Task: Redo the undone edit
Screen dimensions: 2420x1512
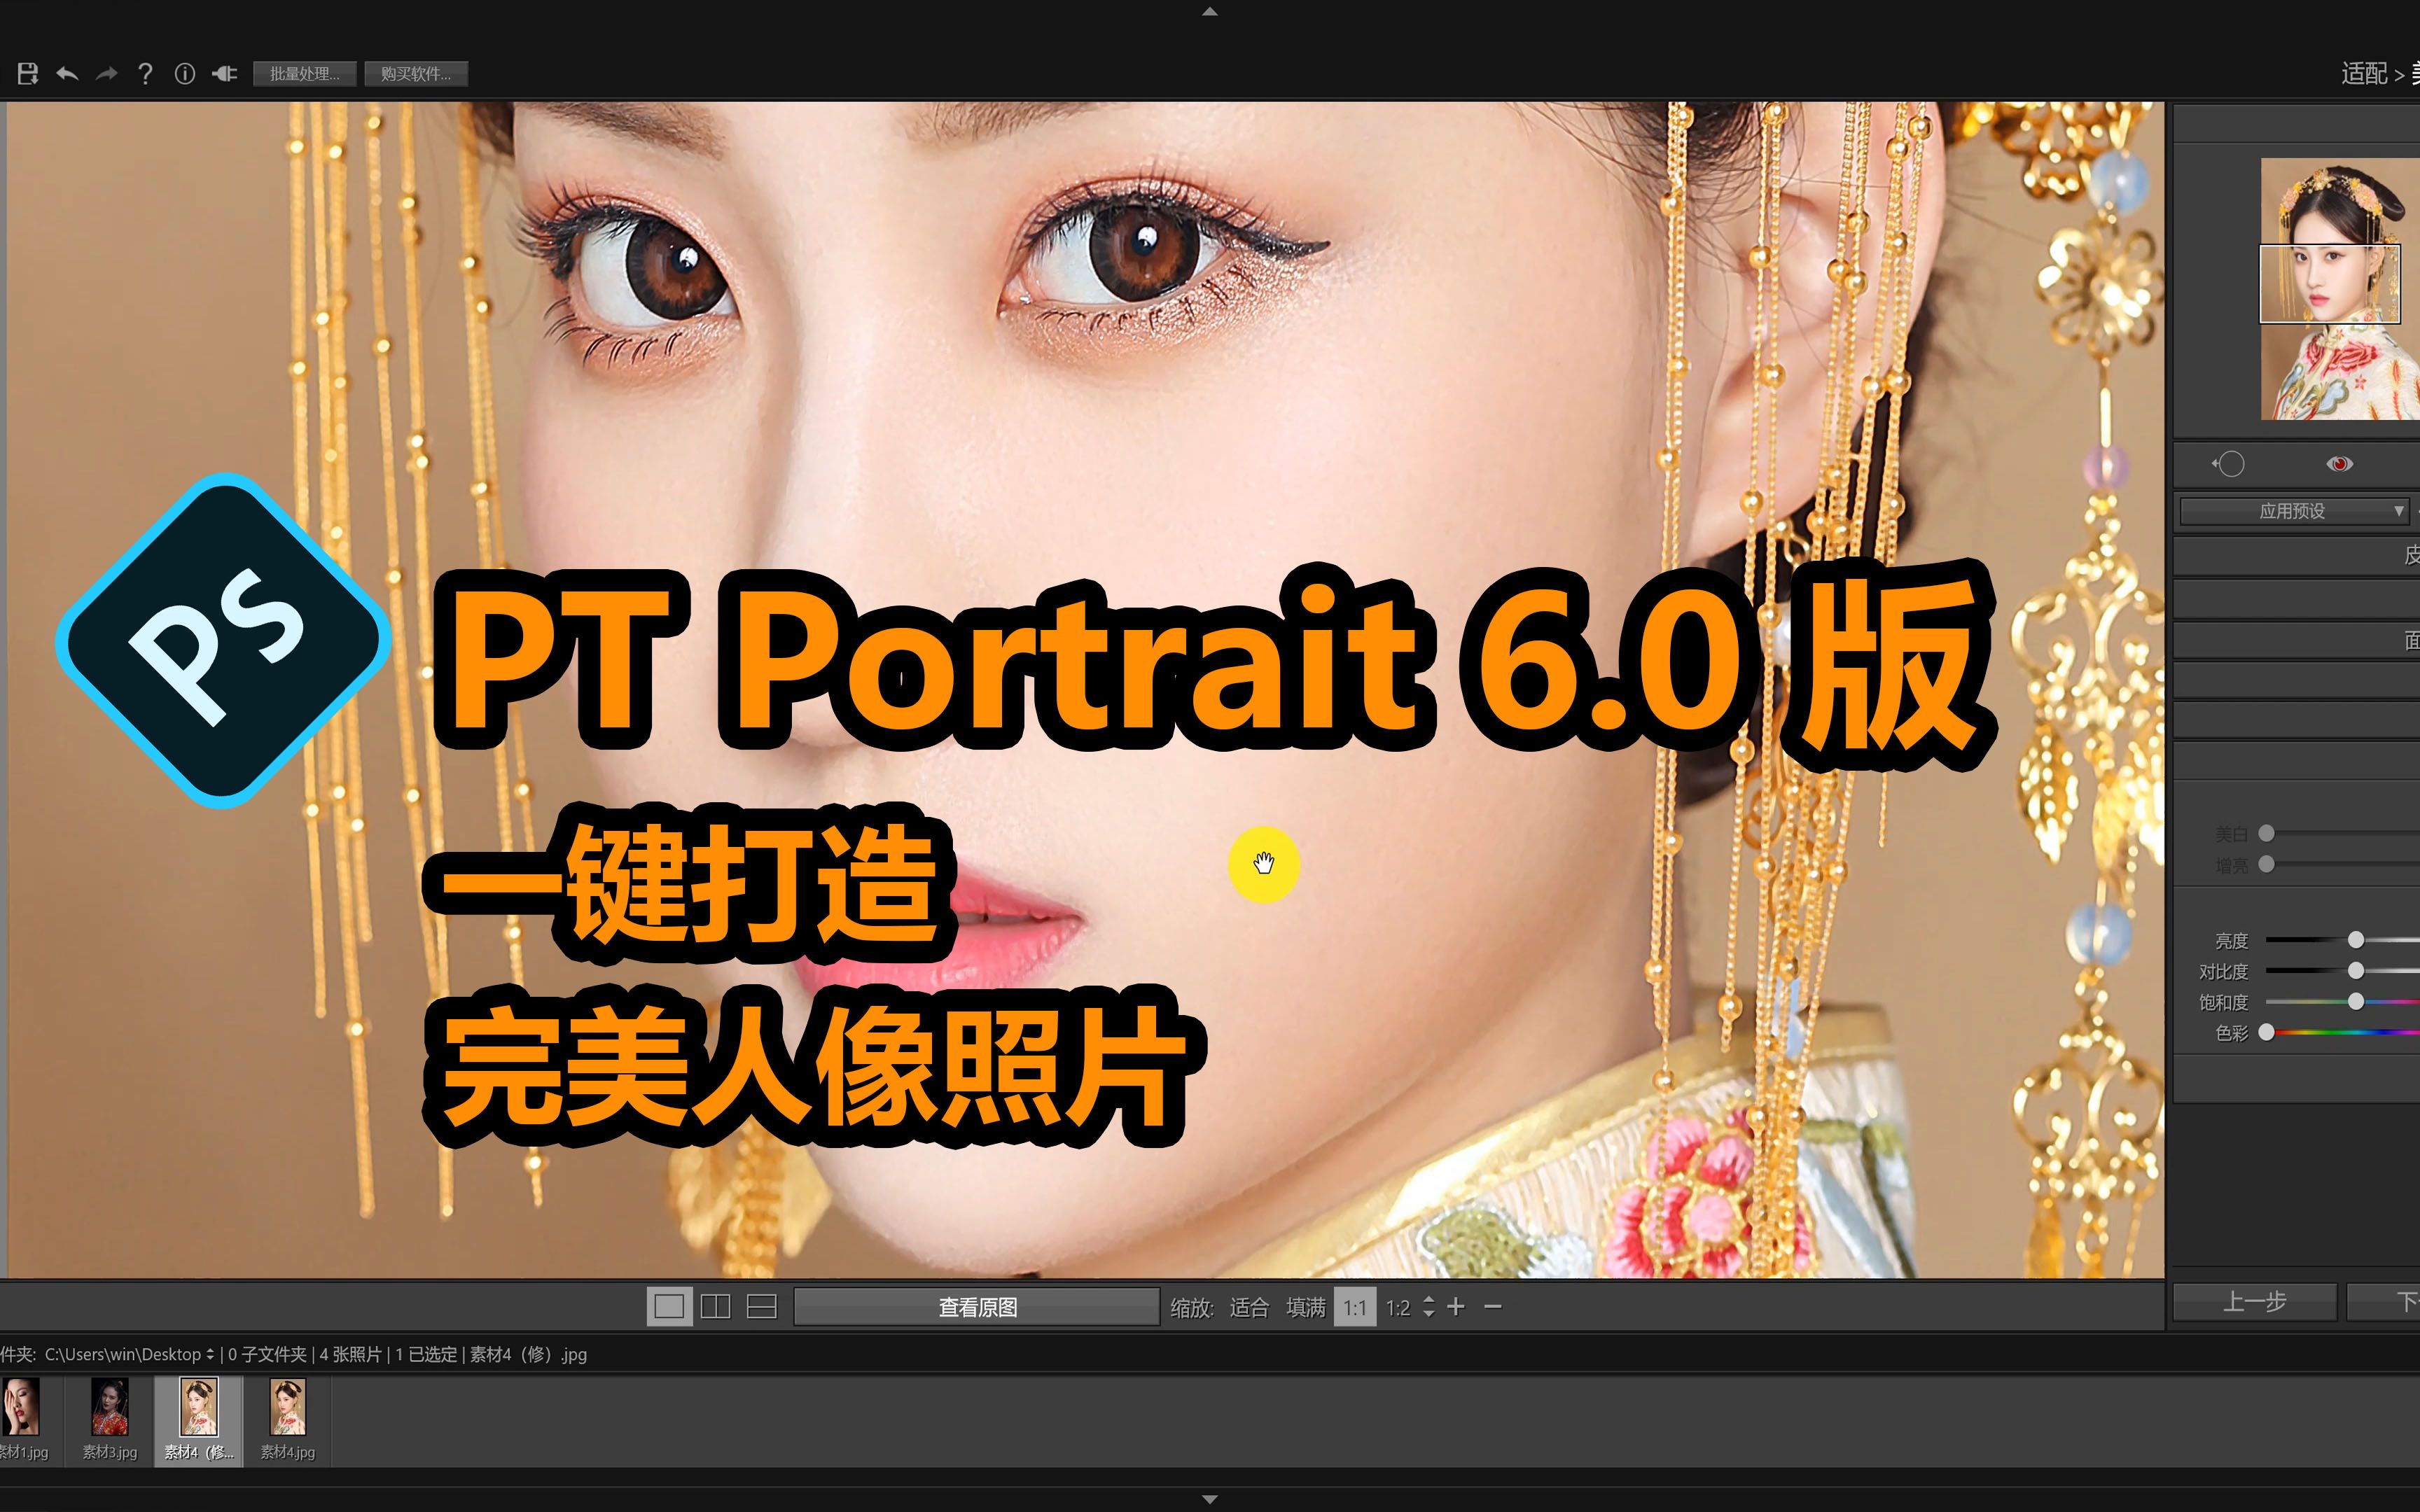Action: 106,73
